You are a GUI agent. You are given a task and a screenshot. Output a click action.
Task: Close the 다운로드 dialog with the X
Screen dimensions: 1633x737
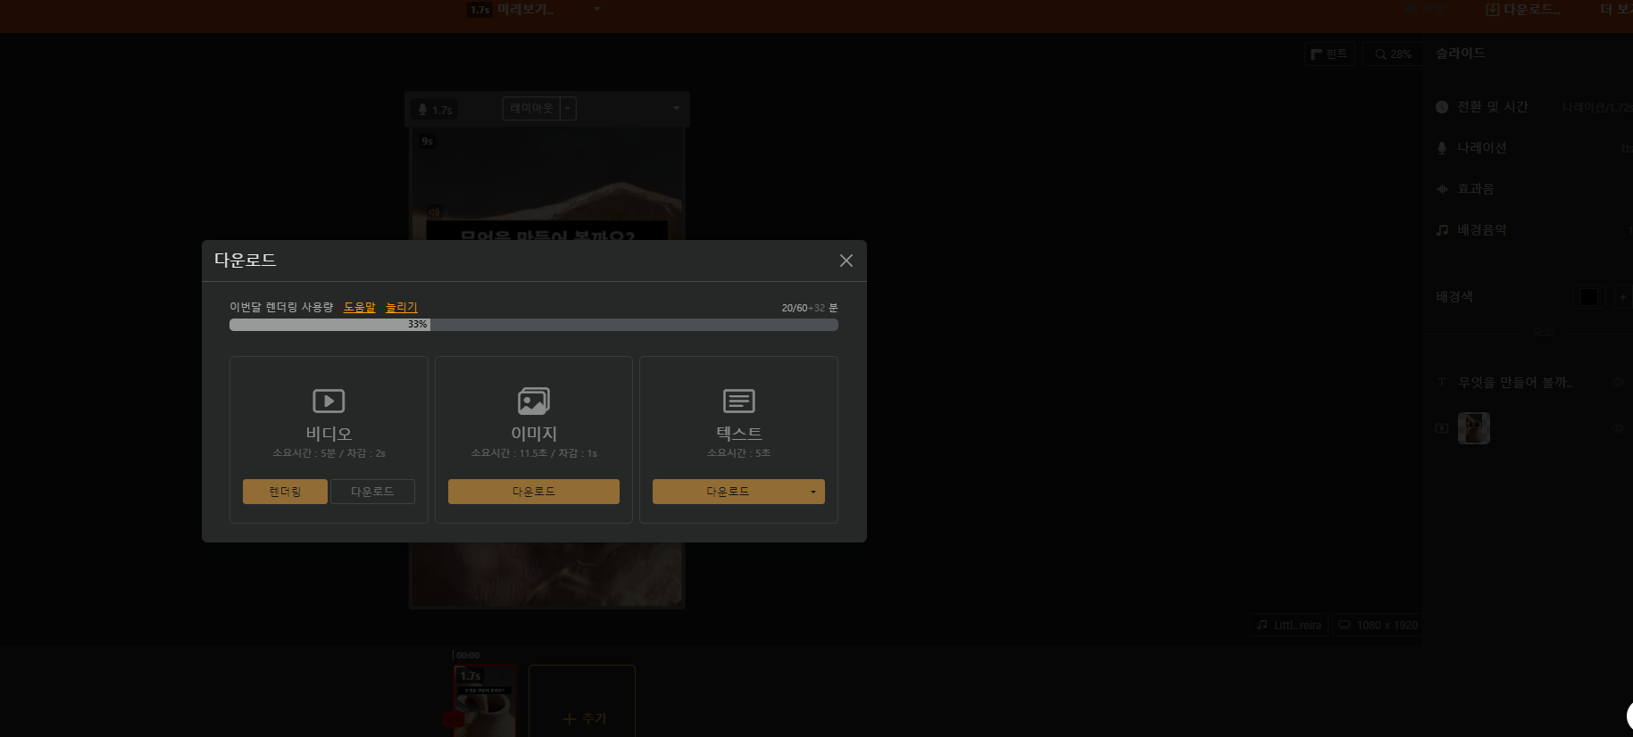(846, 261)
